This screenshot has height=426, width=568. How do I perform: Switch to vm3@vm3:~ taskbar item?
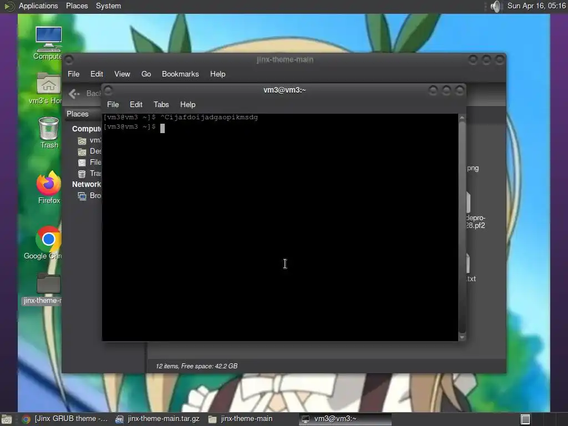click(x=345, y=419)
